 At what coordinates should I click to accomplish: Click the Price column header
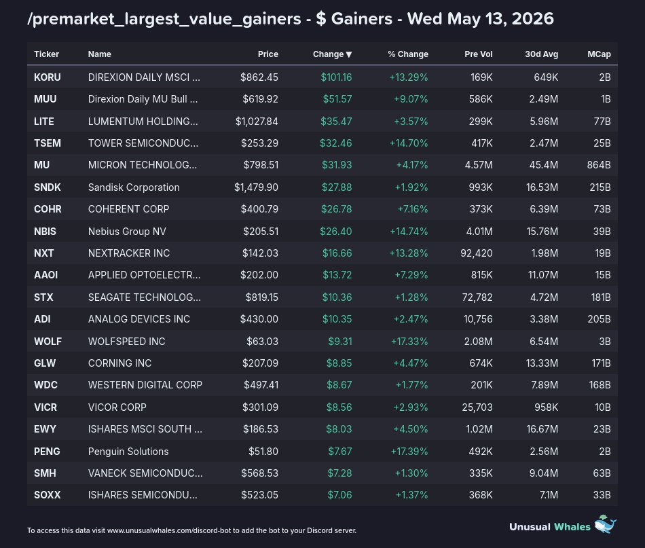point(268,54)
